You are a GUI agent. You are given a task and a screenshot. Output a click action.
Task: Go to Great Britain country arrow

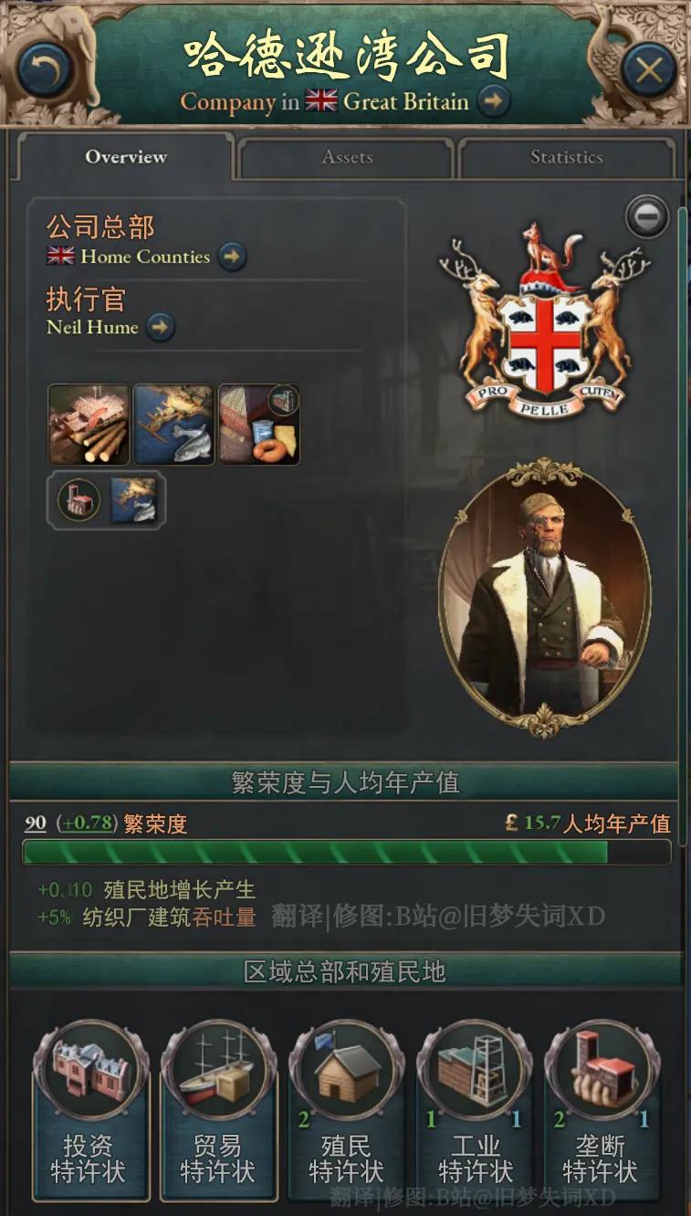[x=493, y=100]
